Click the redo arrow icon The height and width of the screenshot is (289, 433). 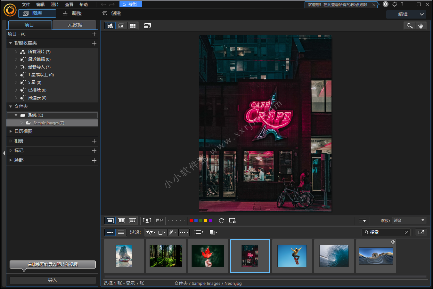tap(112, 4)
